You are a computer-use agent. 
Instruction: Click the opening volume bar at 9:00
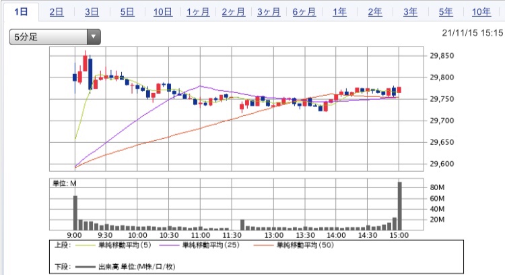click(75, 213)
